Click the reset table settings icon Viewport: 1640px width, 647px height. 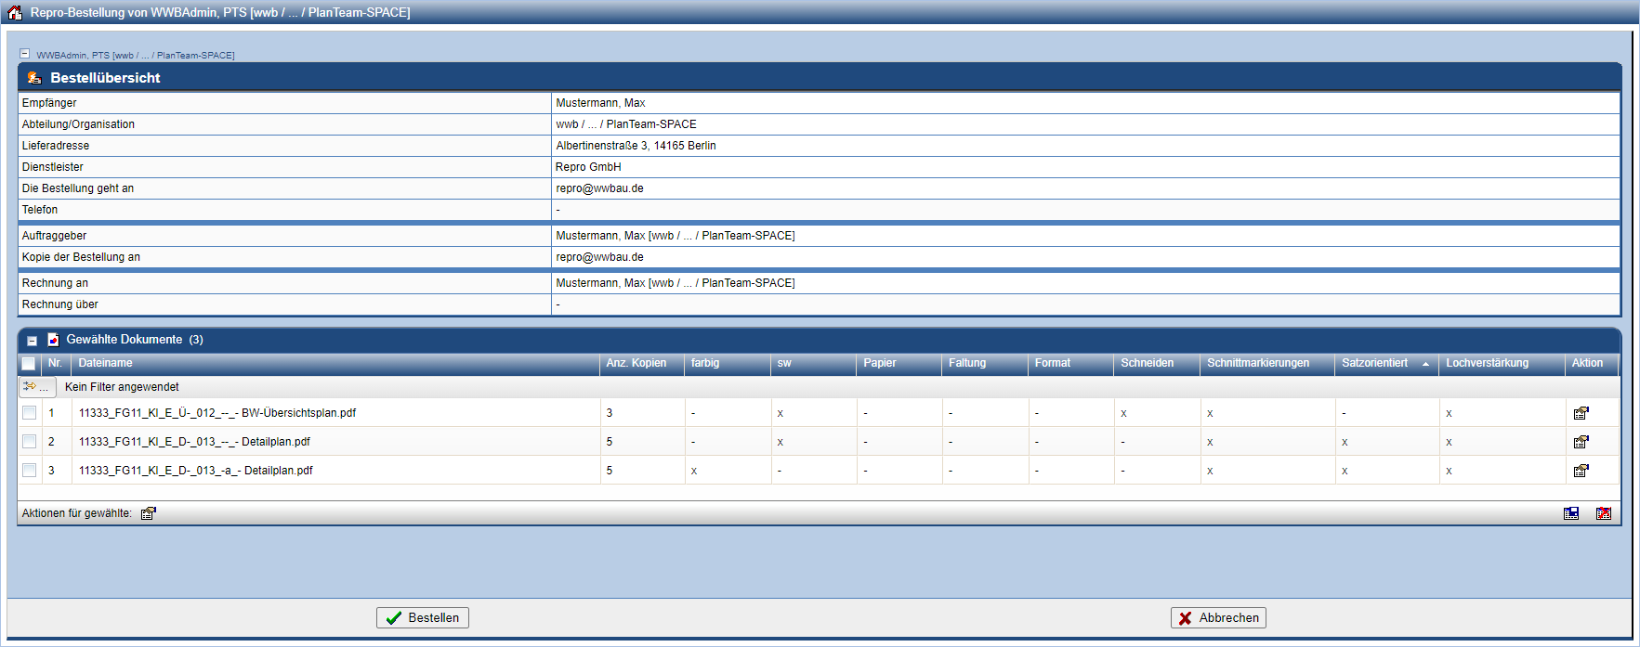pyautogui.click(x=1603, y=513)
